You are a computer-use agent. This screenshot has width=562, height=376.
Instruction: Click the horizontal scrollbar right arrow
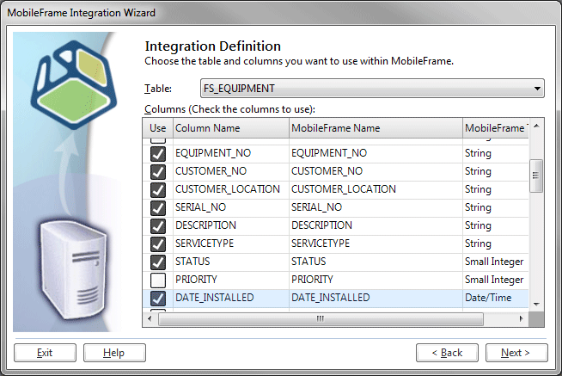pyautogui.click(x=521, y=318)
